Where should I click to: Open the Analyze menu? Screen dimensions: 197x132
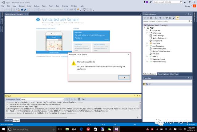(x=65, y=6)
